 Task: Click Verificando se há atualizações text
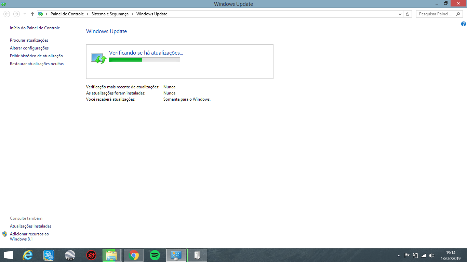pyautogui.click(x=146, y=53)
